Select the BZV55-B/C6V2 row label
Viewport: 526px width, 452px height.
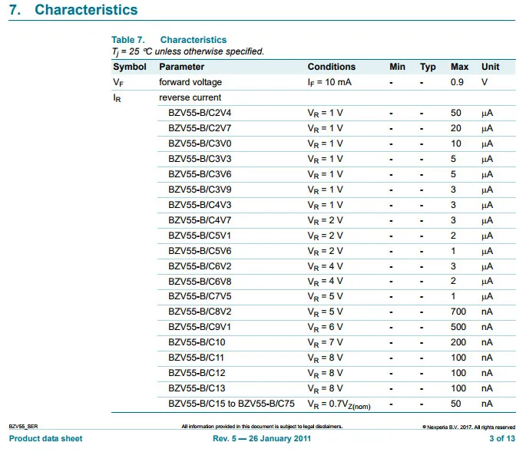coord(200,266)
